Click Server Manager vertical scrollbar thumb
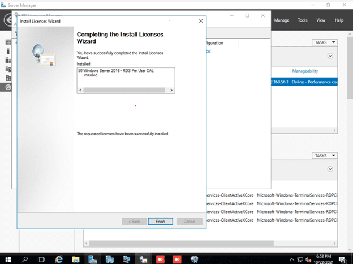This screenshot has width=353, height=264. pos(350,67)
